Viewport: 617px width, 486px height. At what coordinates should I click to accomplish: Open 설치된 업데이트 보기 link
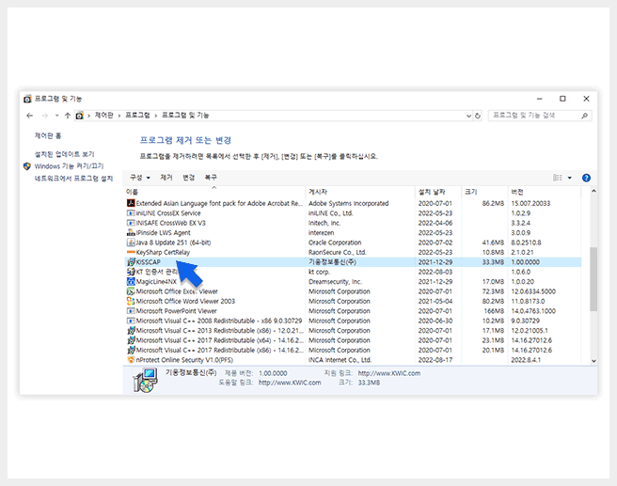tap(64, 154)
